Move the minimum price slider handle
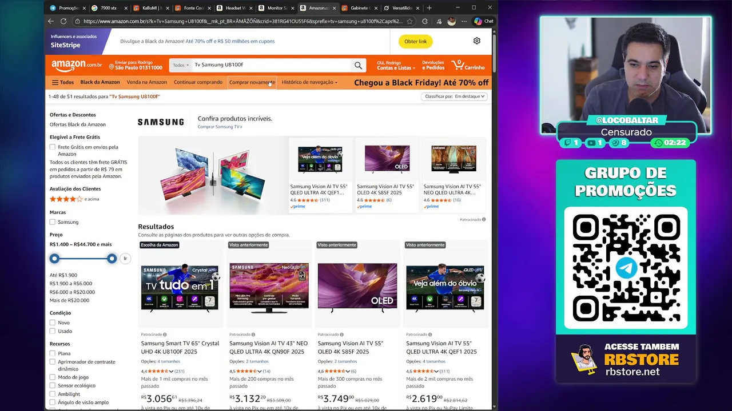 click(54, 259)
